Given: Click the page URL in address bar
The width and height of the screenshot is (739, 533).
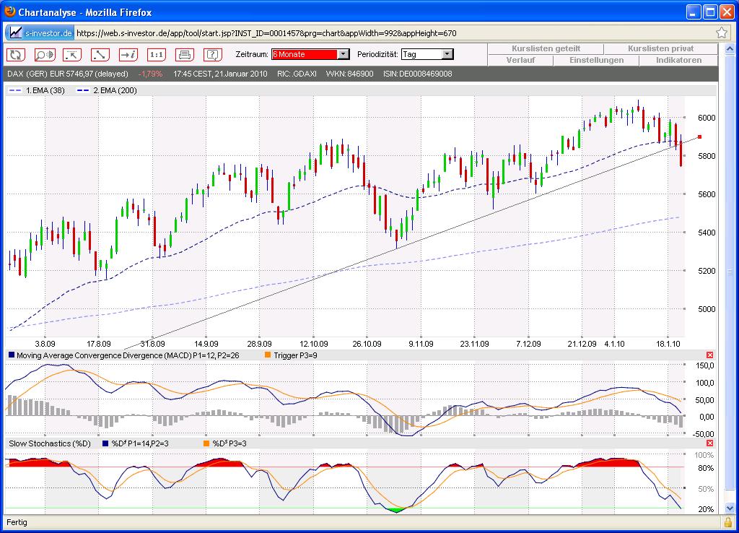Looking at the screenshot, I should 266,33.
